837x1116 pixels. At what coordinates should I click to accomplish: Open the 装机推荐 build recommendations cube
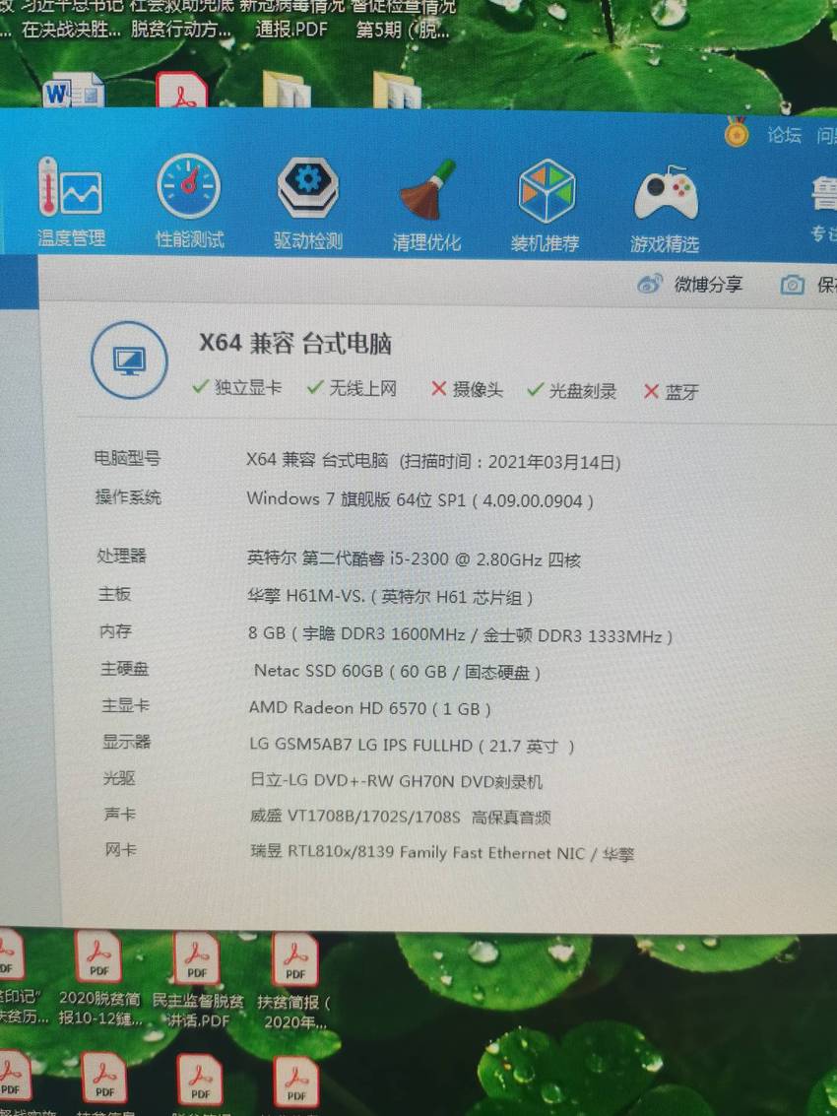546,207
